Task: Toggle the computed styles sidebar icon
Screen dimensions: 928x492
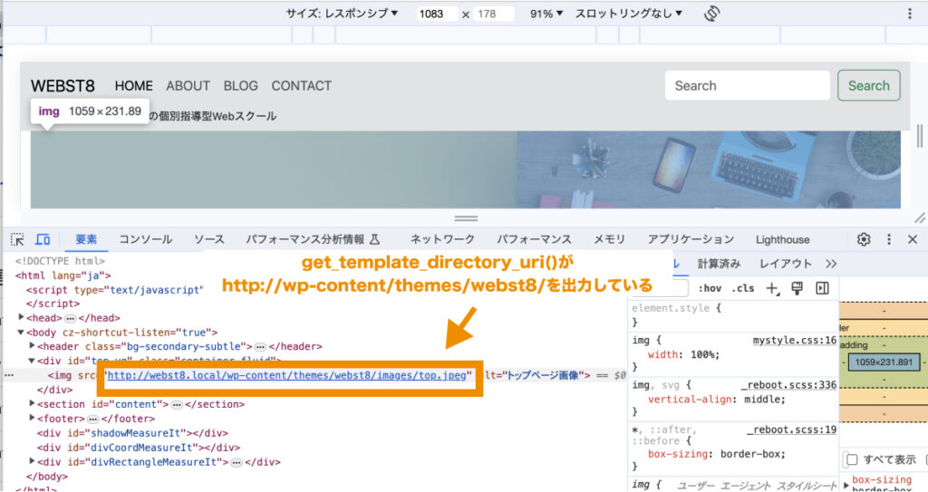Action: (822, 288)
